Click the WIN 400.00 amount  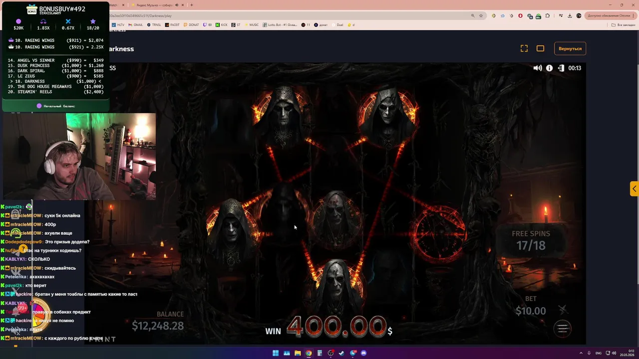coord(328,327)
